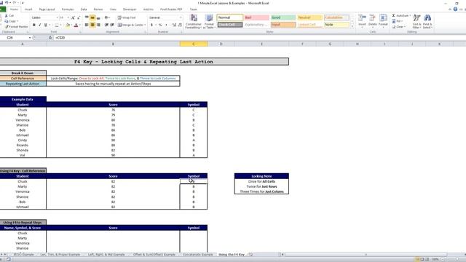Viewport: 466px width, 262px height.
Task: Click the horizontal scrollbar thumb
Action: [x=366, y=255]
